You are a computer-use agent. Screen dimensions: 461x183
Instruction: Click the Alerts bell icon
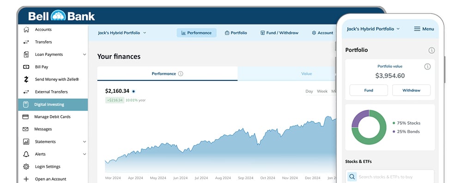click(26, 154)
